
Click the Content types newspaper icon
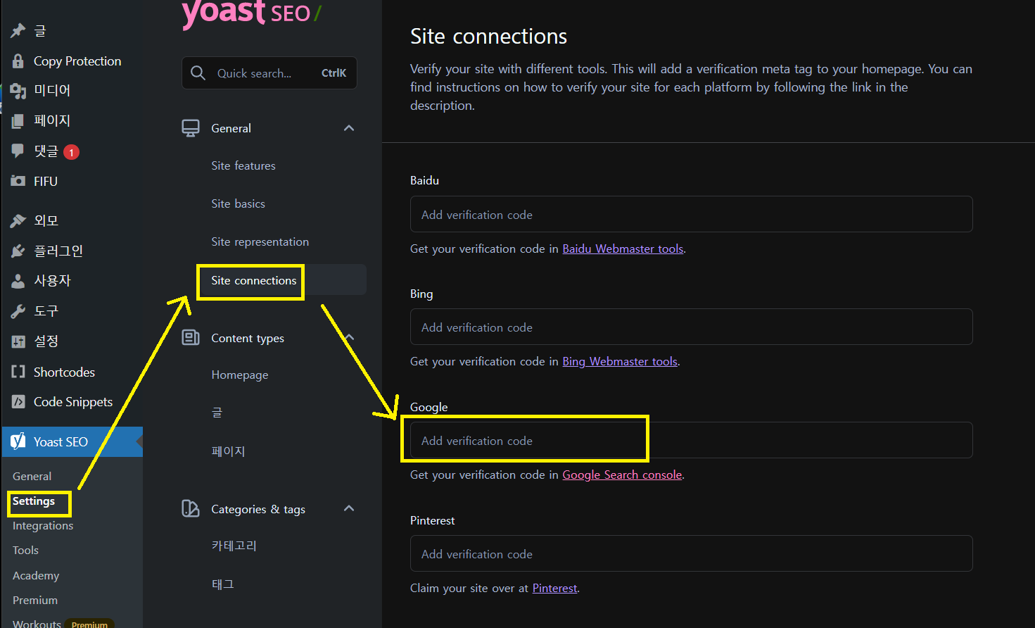(x=191, y=338)
